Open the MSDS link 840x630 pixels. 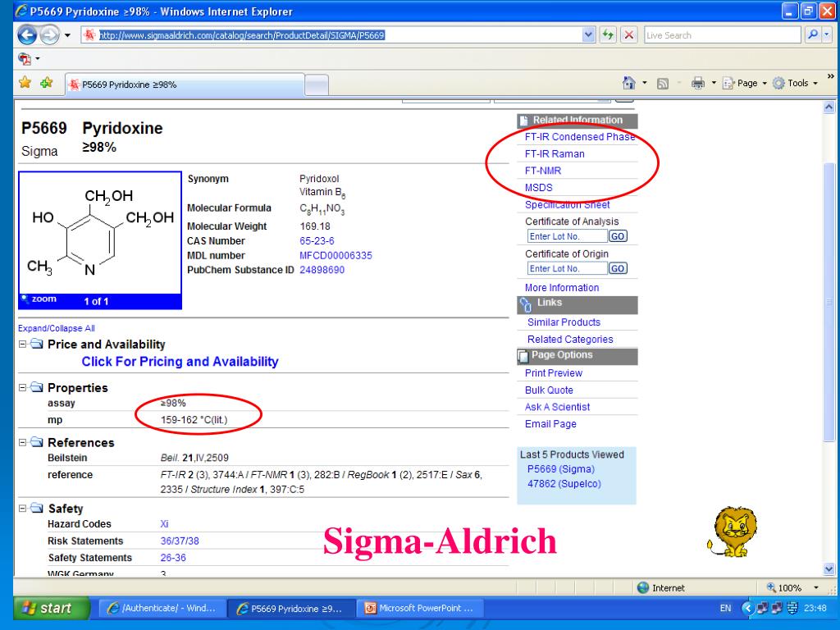click(x=538, y=188)
